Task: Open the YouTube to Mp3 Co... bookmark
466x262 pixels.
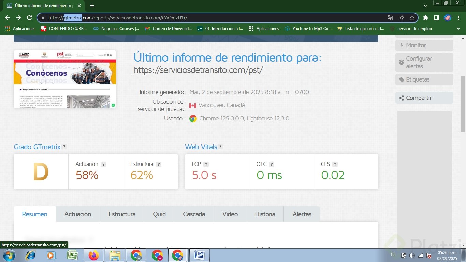Action: pyautogui.click(x=308, y=29)
